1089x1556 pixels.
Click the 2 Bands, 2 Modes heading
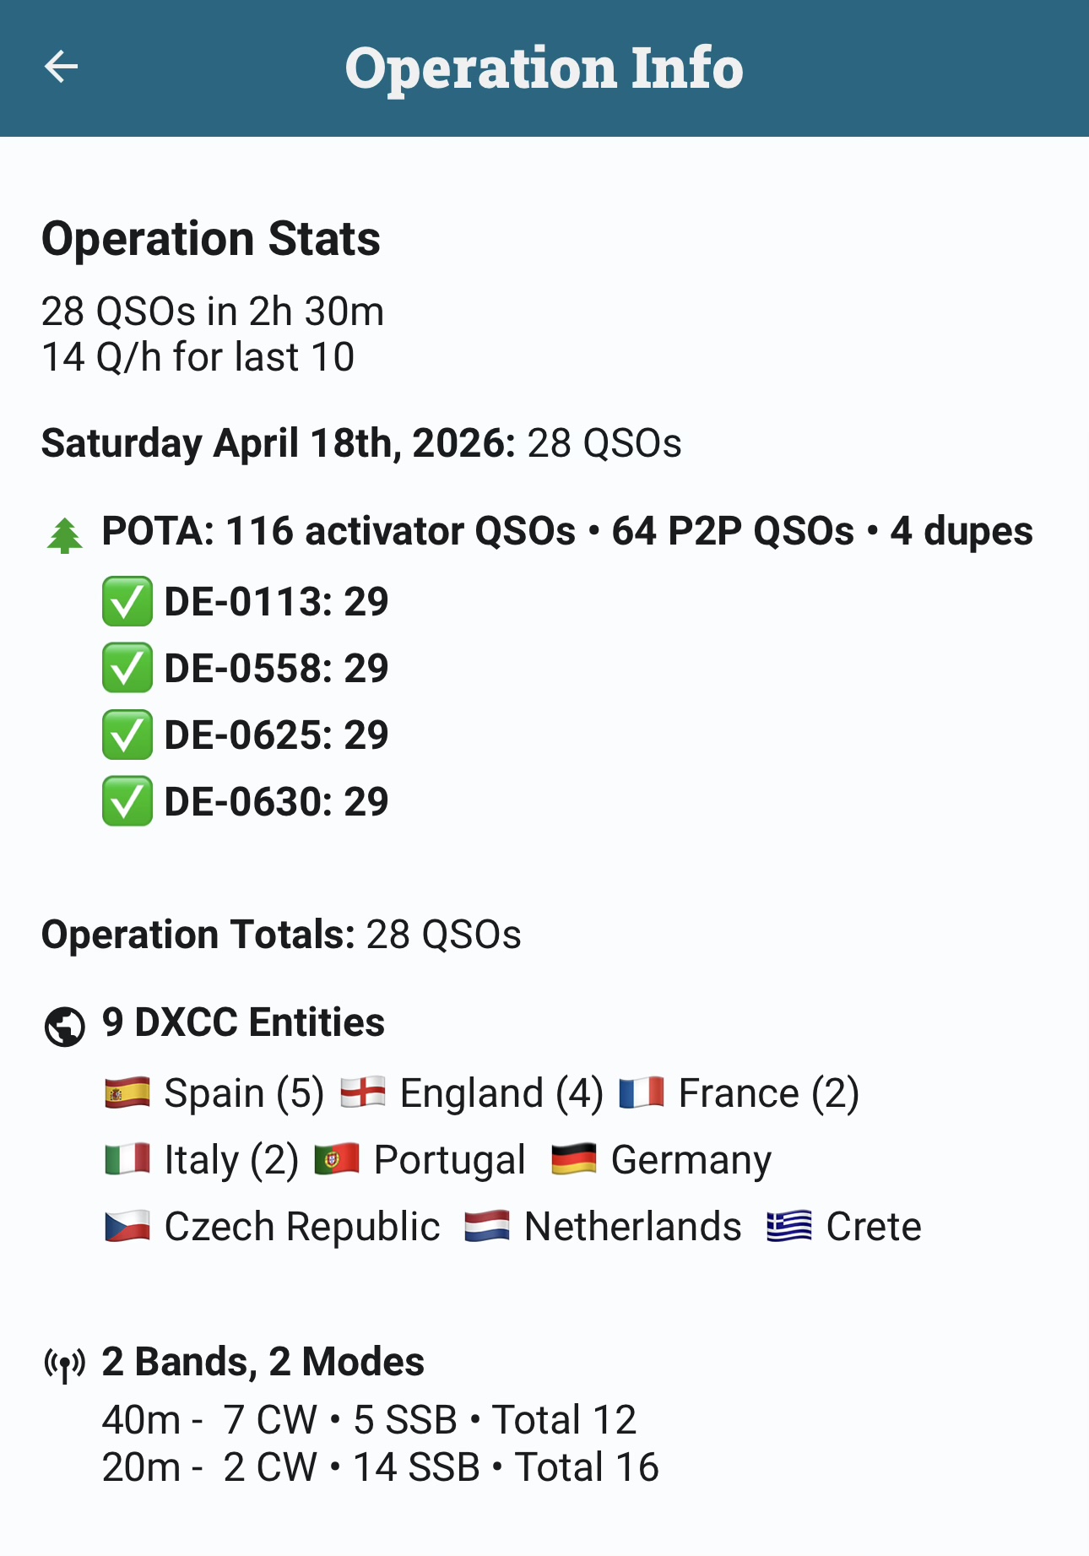(x=263, y=1362)
